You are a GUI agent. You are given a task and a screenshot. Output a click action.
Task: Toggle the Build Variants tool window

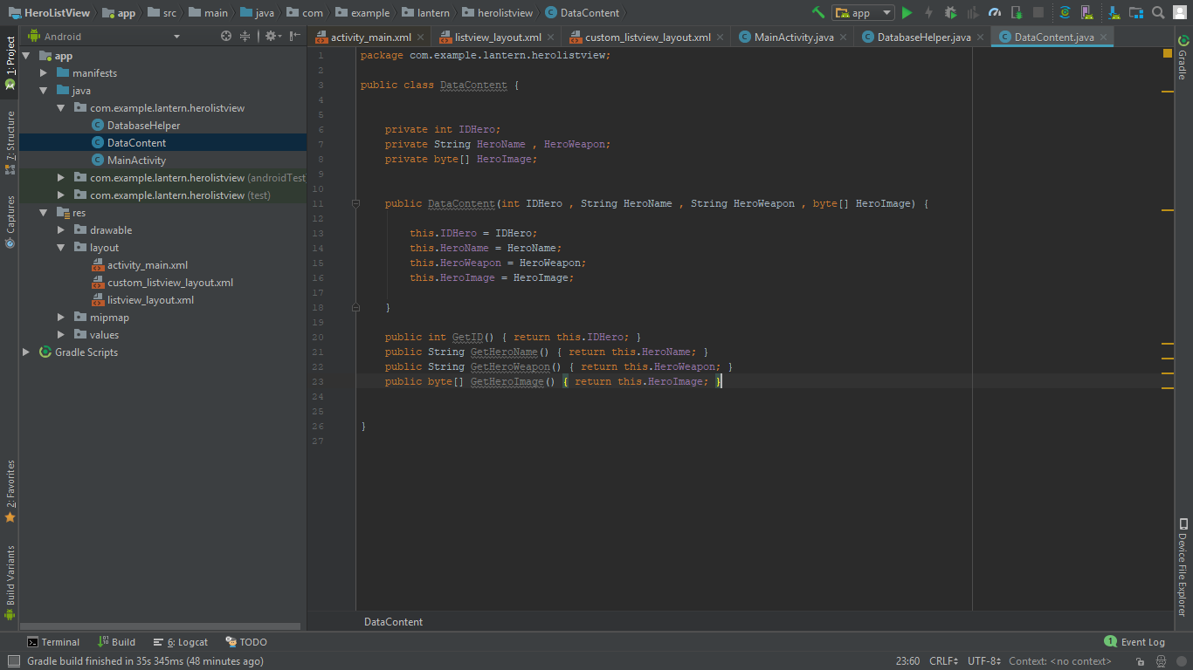click(x=10, y=583)
